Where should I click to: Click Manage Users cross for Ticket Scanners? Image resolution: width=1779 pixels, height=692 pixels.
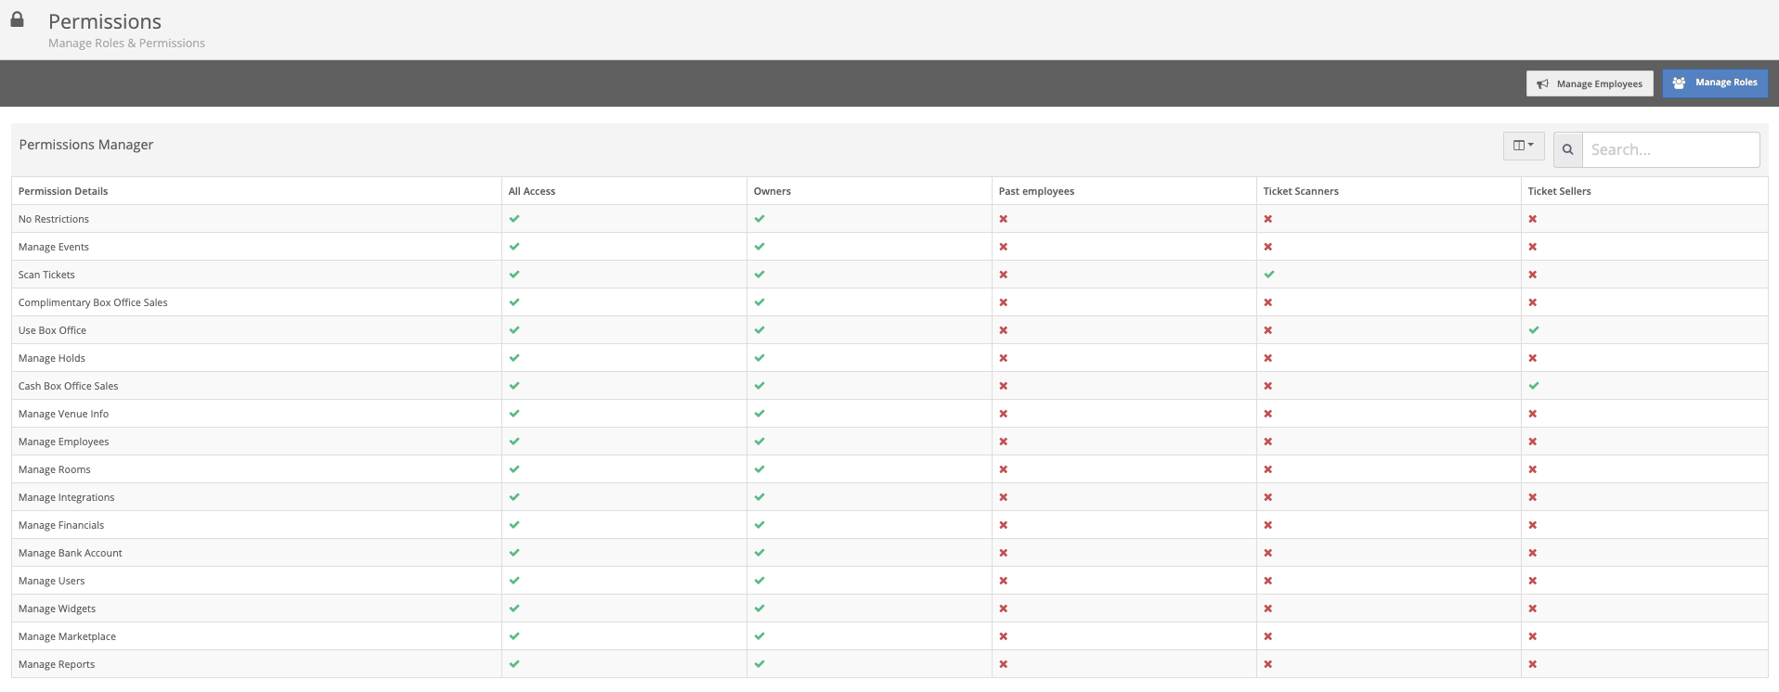[x=1268, y=581]
